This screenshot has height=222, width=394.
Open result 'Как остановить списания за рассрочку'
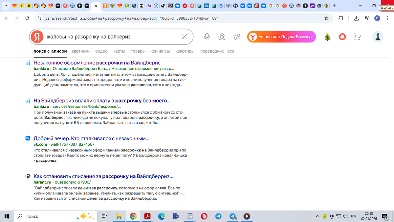[103, 176]
